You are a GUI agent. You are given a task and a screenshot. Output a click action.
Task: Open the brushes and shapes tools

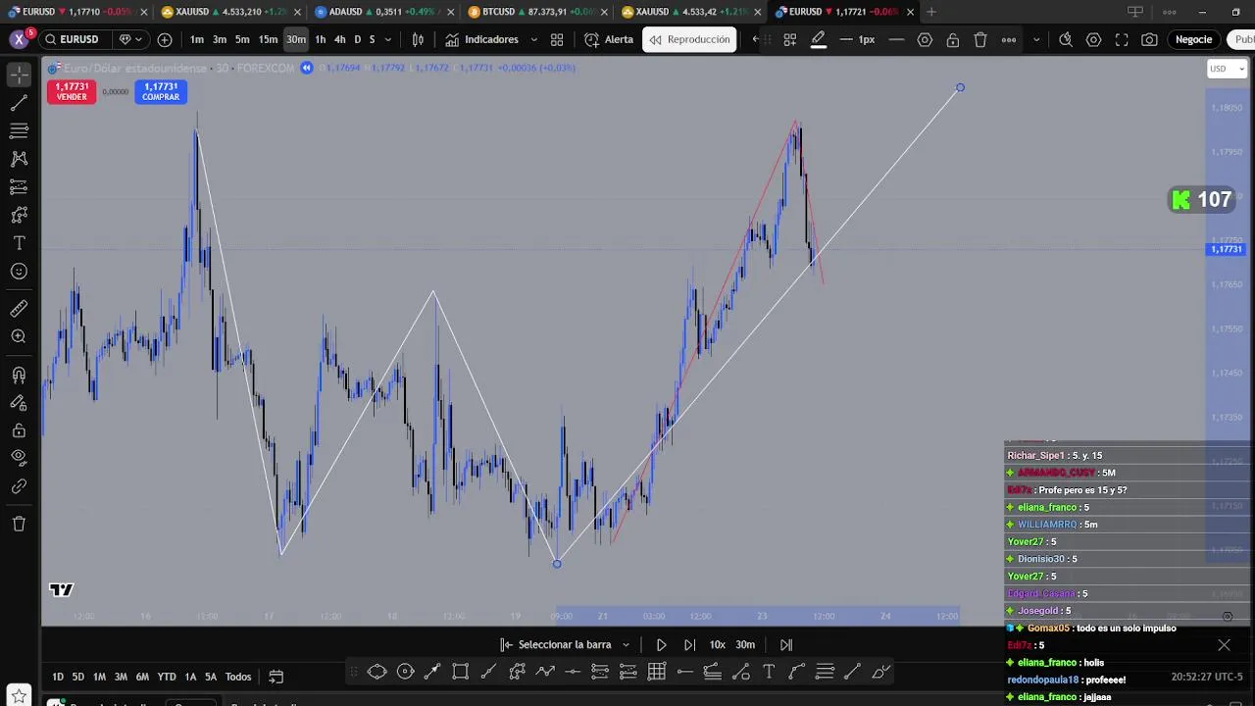pyautogui.click(x=19, y=215)
